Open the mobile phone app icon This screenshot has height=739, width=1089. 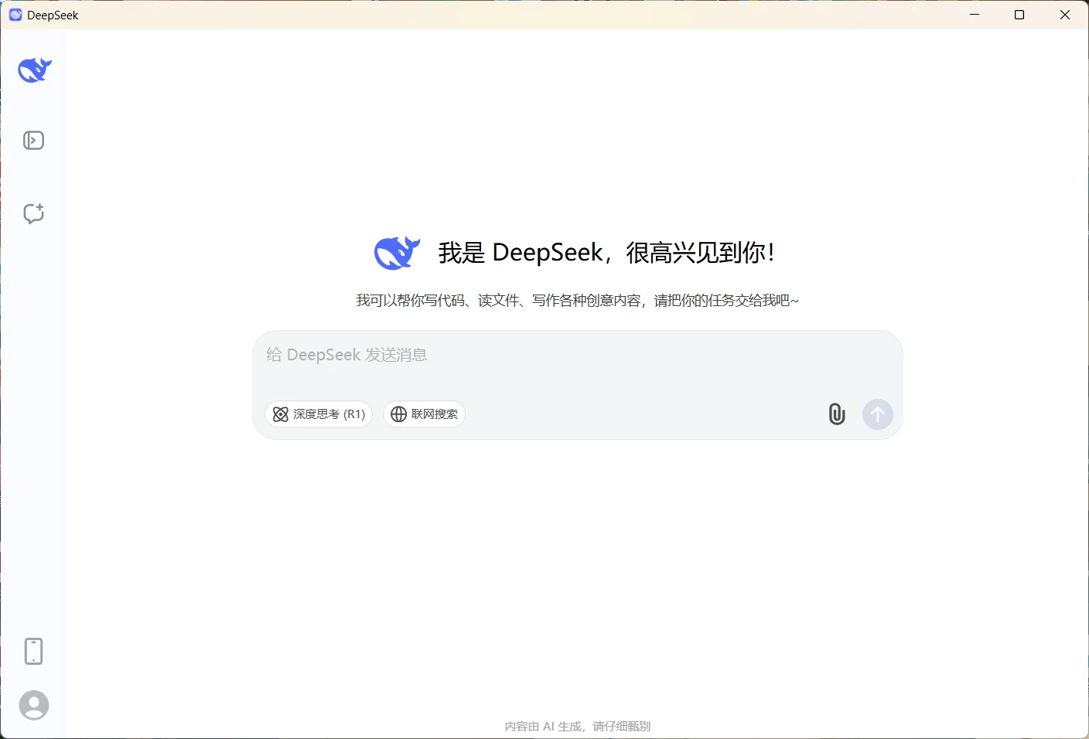click(34, 651)
